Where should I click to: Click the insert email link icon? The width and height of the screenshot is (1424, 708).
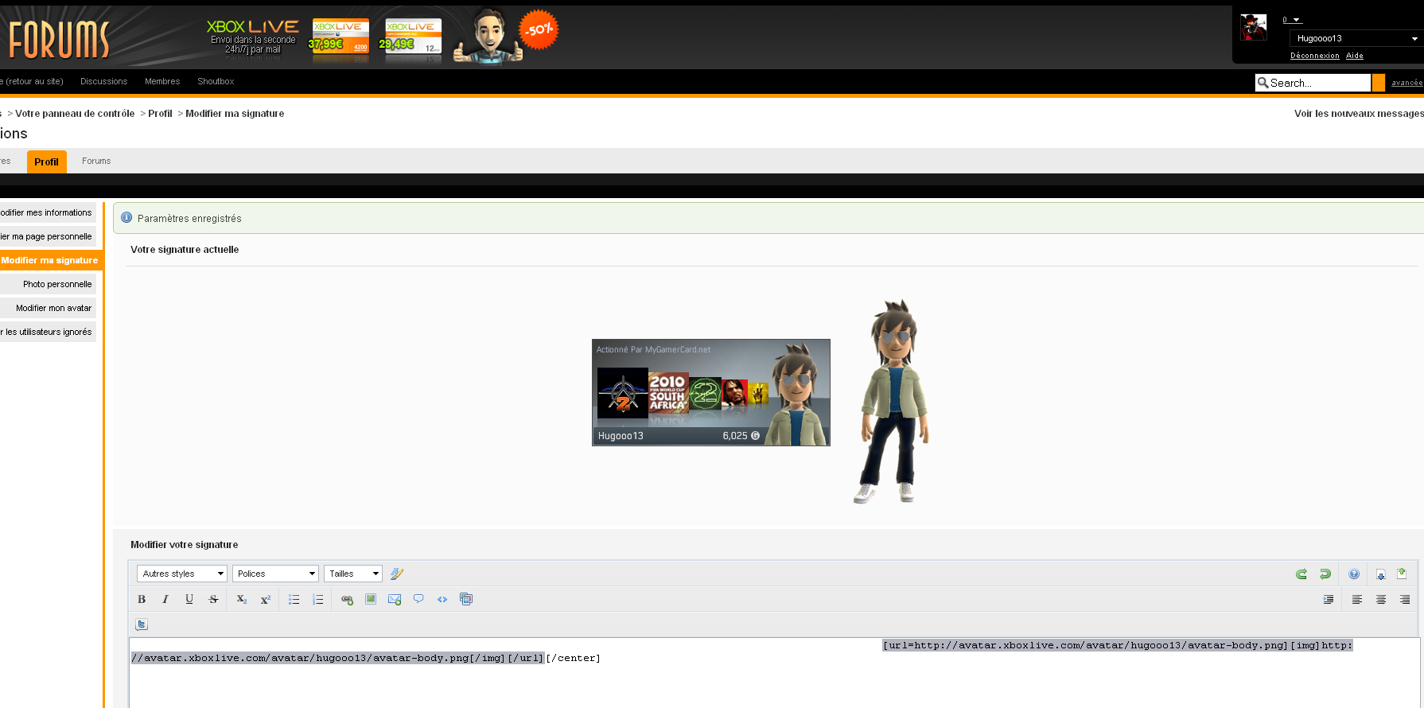point(395,600)
